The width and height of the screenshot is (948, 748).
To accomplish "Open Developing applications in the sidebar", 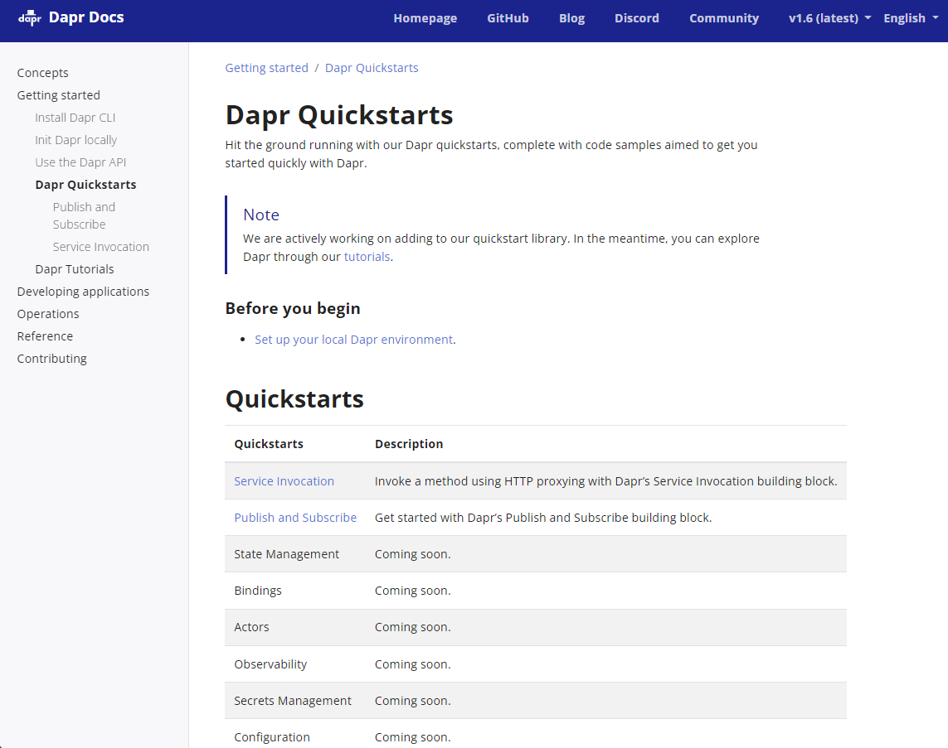I will coord(83,292).
